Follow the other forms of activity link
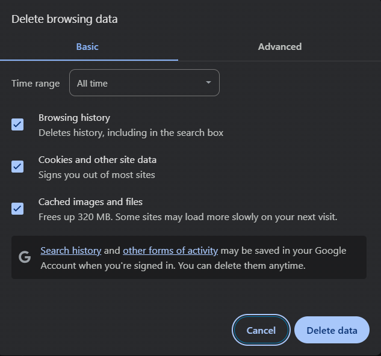 (x=170, y=251)
